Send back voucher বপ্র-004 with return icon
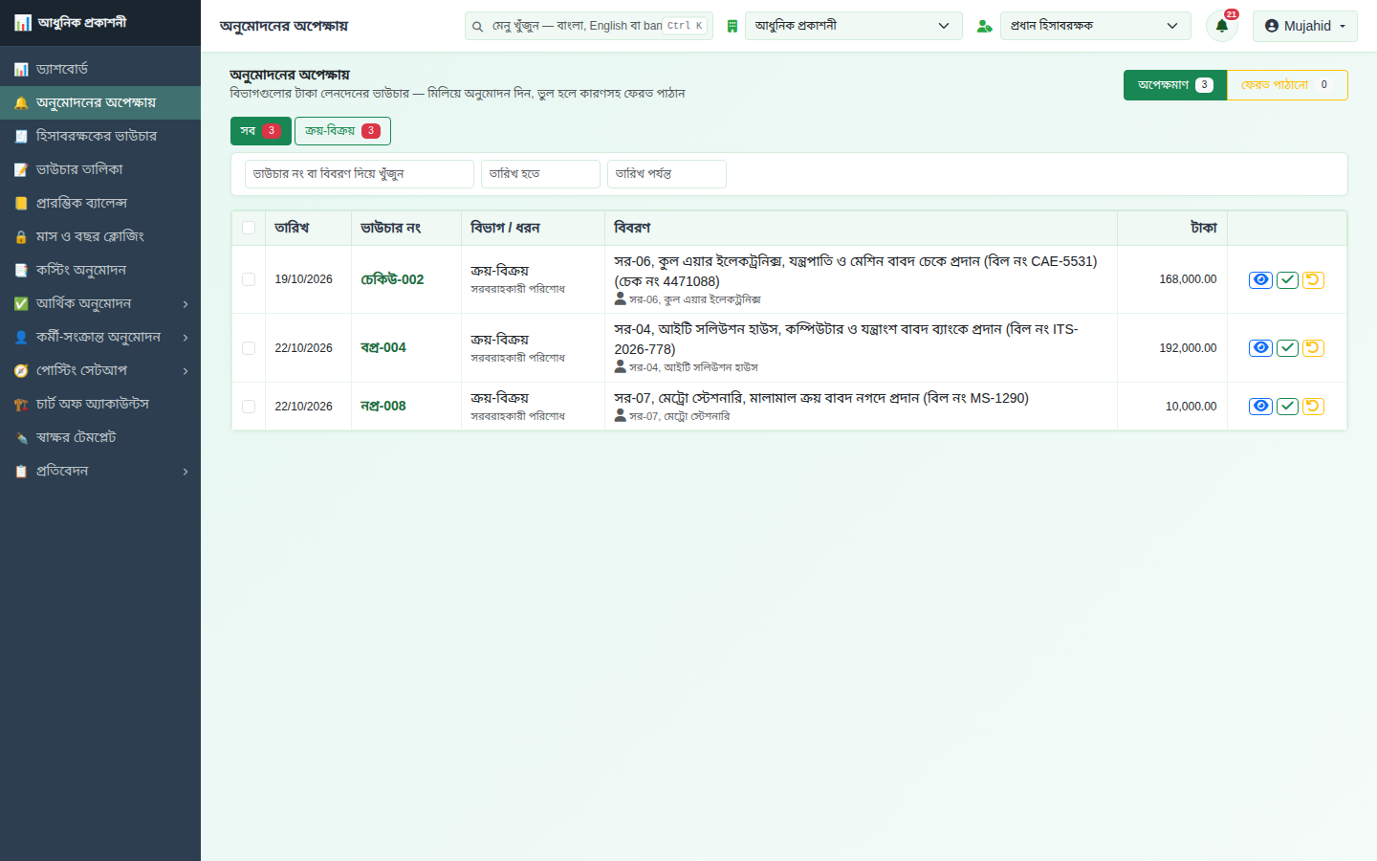The width and height of the screenshot is (1377, 861). (x=1313, y=348)
